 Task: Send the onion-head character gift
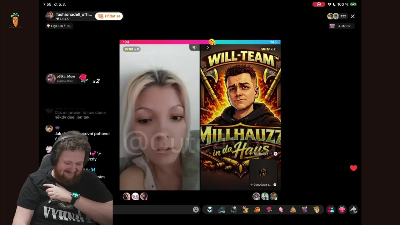point(293,210)
